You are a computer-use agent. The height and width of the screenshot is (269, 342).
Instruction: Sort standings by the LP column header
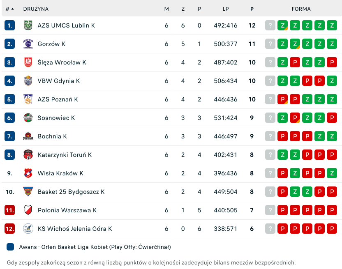226,9
